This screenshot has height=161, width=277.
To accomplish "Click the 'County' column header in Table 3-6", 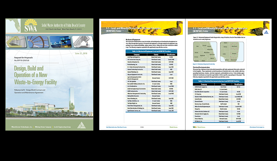I will pyautogui.click(x=156, y=54).
